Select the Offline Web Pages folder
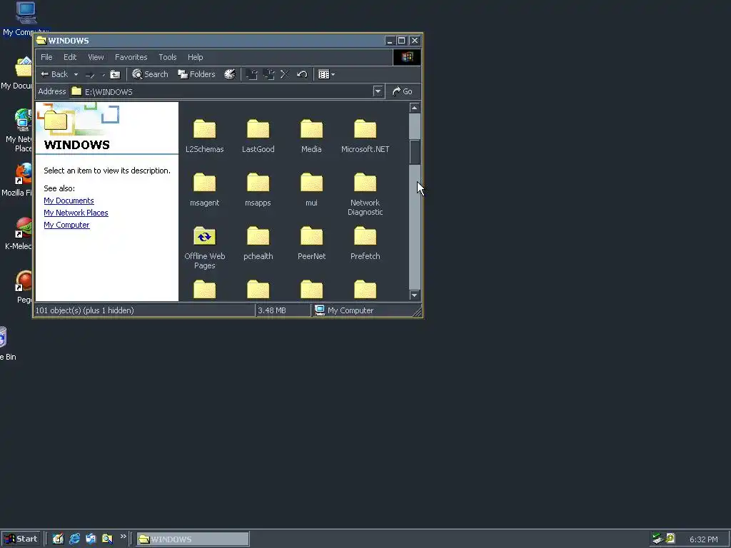 [x=205, y=248]
